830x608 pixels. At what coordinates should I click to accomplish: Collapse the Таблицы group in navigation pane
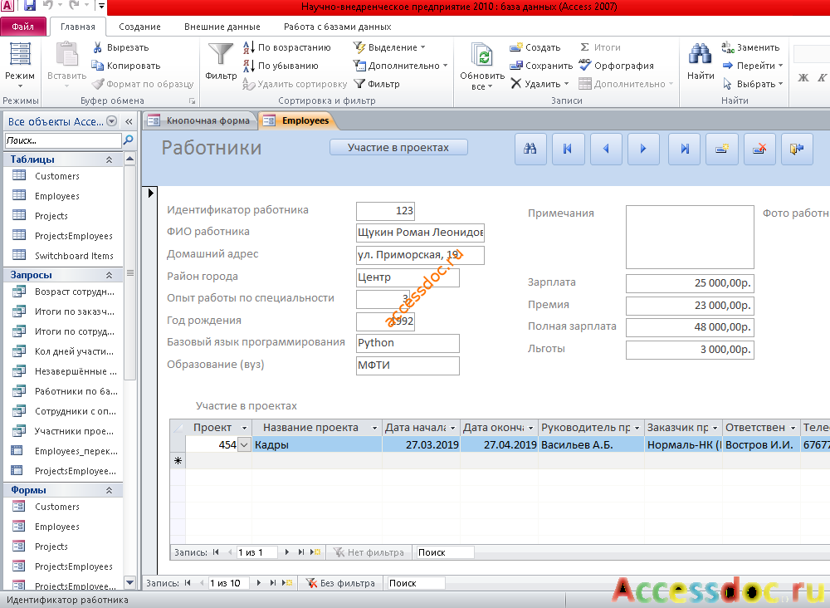tap(109, 159)
